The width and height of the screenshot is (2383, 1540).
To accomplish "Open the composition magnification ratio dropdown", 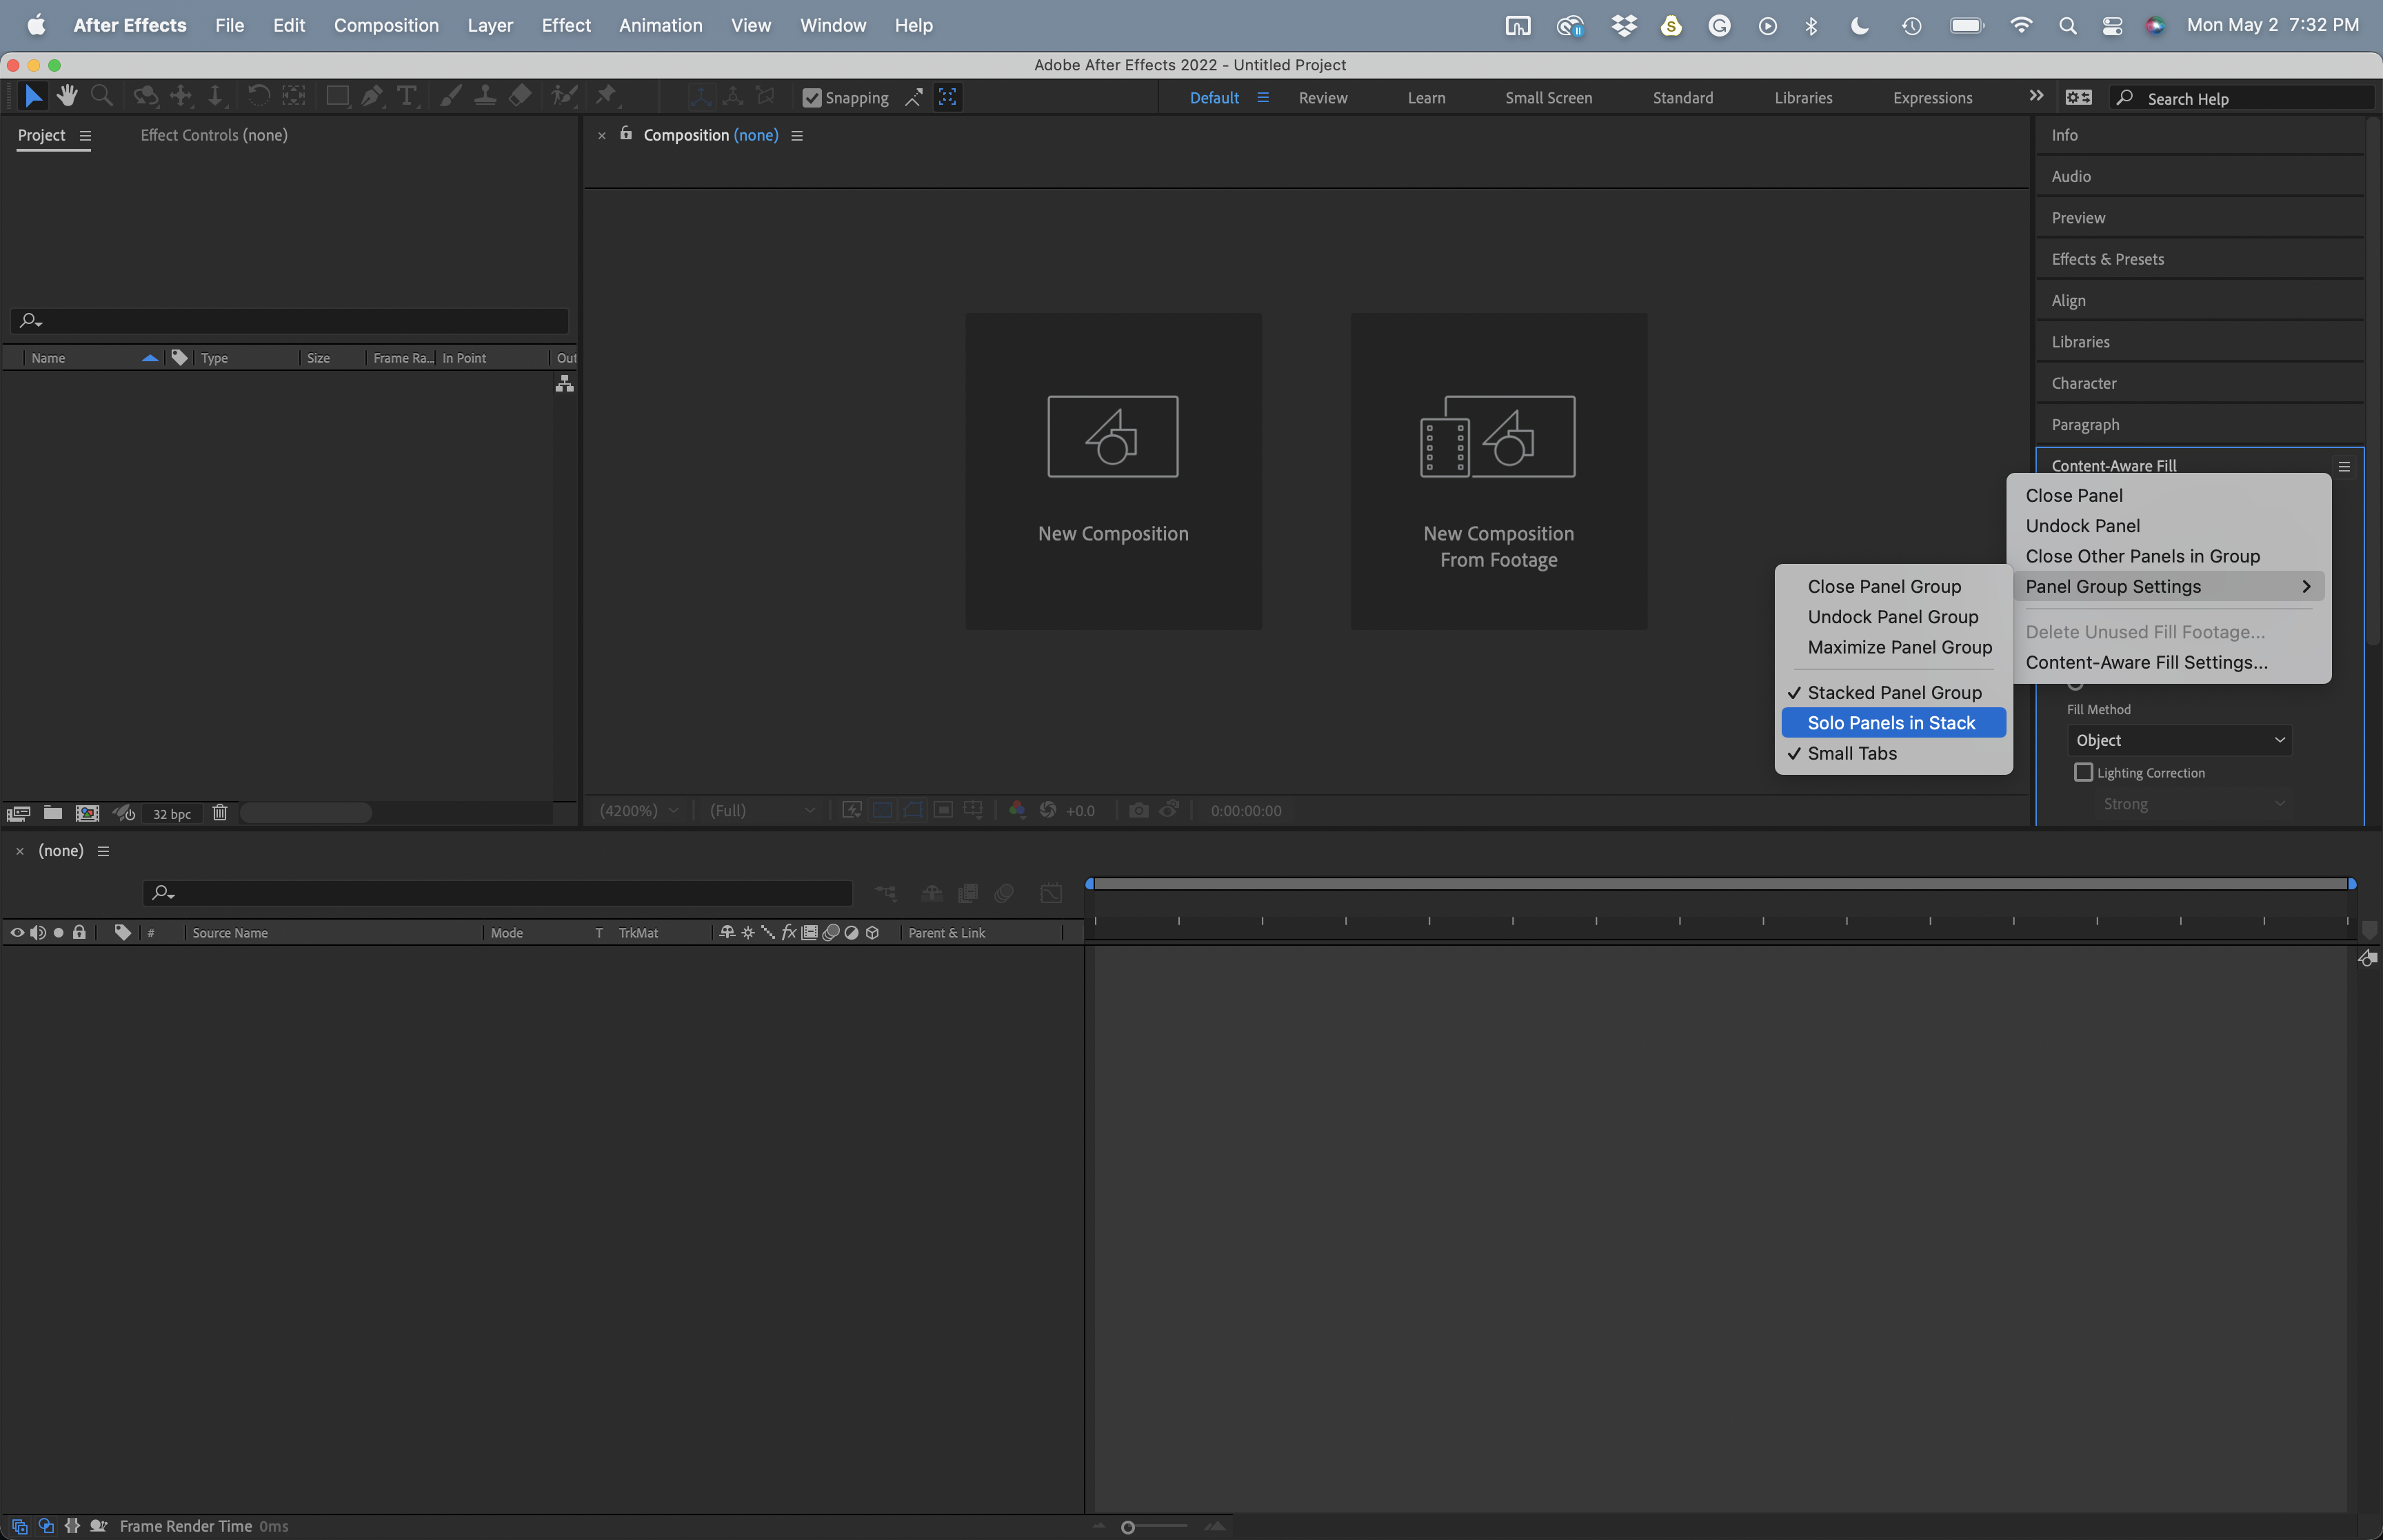I will click(637, 810).
